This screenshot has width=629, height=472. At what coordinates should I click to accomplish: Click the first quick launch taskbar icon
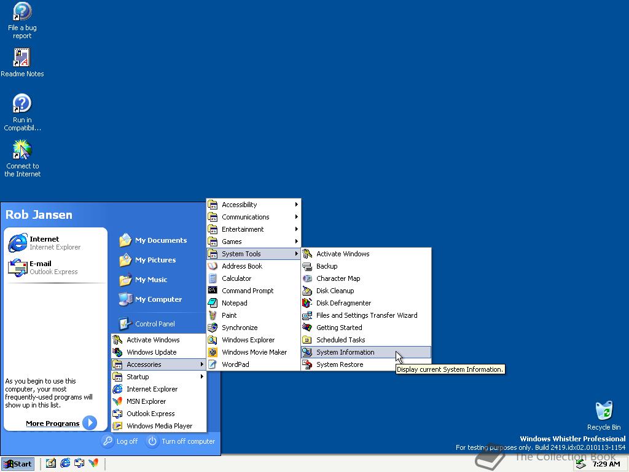pyautogui.click(x=50, y=463)
